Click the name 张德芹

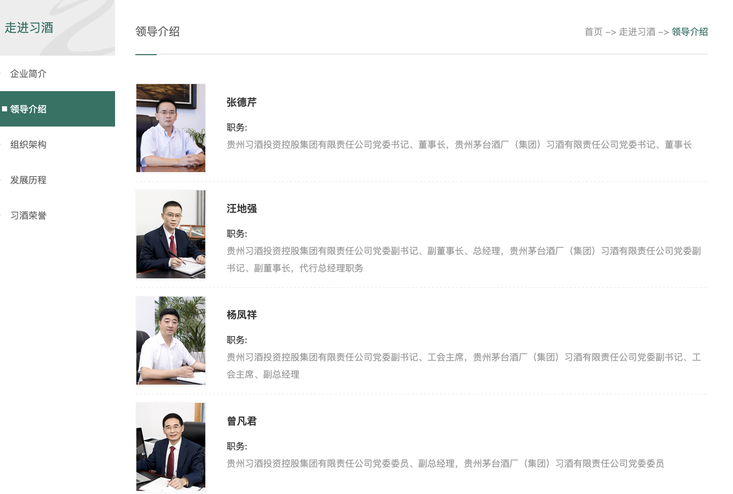pyautogui.click(x=241, y=102)
